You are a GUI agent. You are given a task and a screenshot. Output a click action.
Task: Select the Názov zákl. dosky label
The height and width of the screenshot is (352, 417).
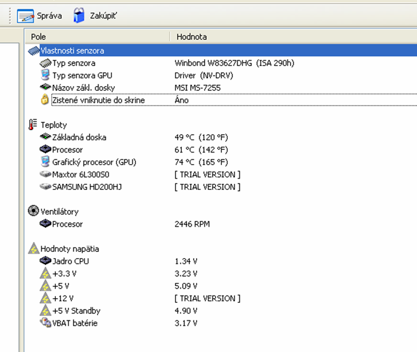pyautogui.click(x=83, y=88)
